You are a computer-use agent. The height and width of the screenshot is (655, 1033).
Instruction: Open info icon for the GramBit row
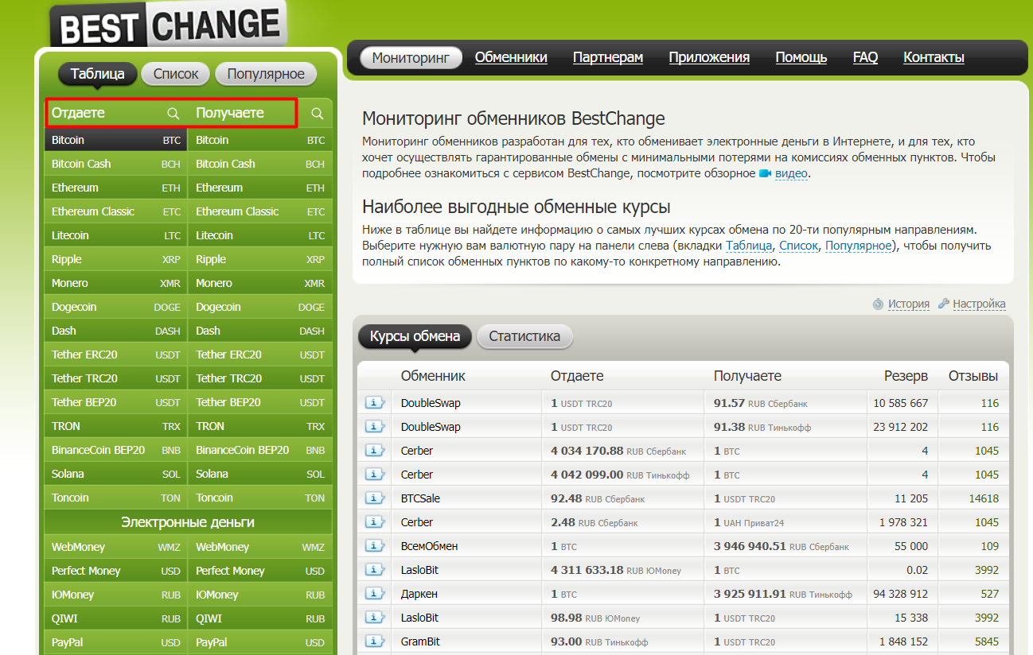coord(374,641)
